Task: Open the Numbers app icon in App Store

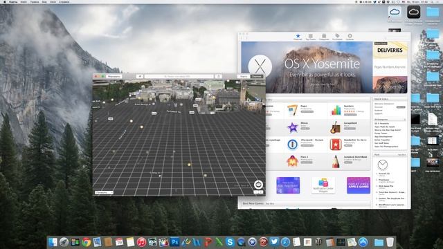Action: pos(336,110)
